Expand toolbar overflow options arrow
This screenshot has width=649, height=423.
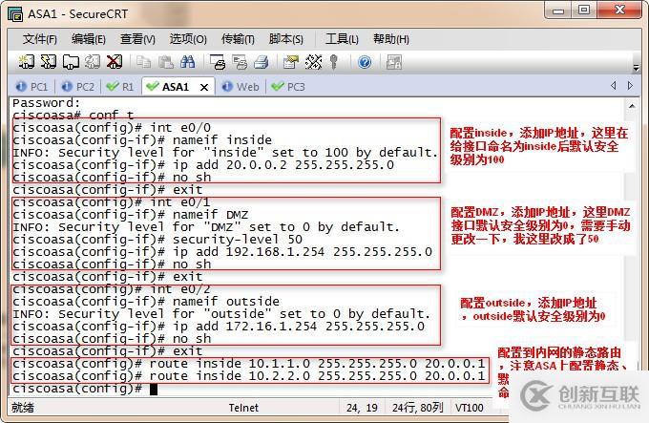[636, 68]
